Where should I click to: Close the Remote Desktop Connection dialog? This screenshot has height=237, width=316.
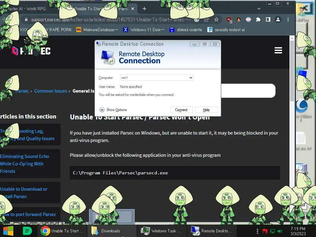pyautogui.click(x=215, y=44)
